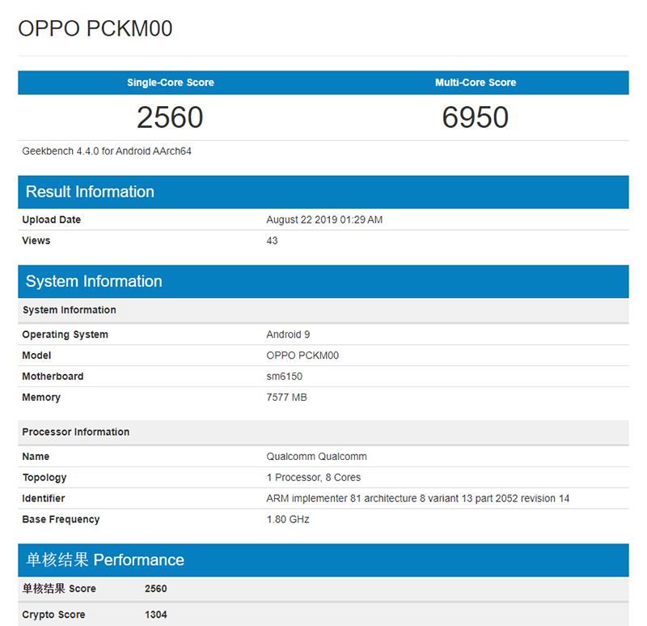Image resolution: width=647 pixels, height=626 pixels.
Task: Select 'Geekbench 4.4.0 for Android AArch64' text
Action: click(x=107, y=151)
